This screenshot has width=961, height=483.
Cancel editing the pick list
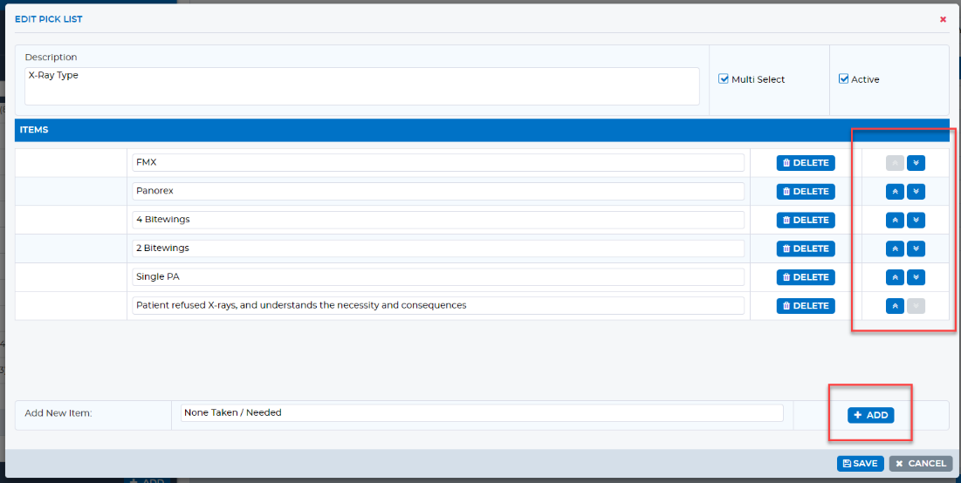[x=921, y=464]
